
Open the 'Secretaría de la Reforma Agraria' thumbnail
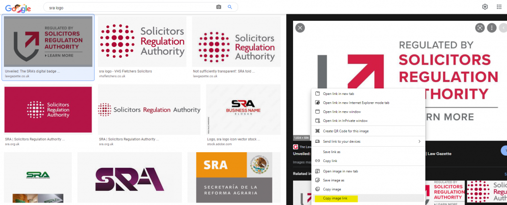pyautogui.click(x=234, y=177)
